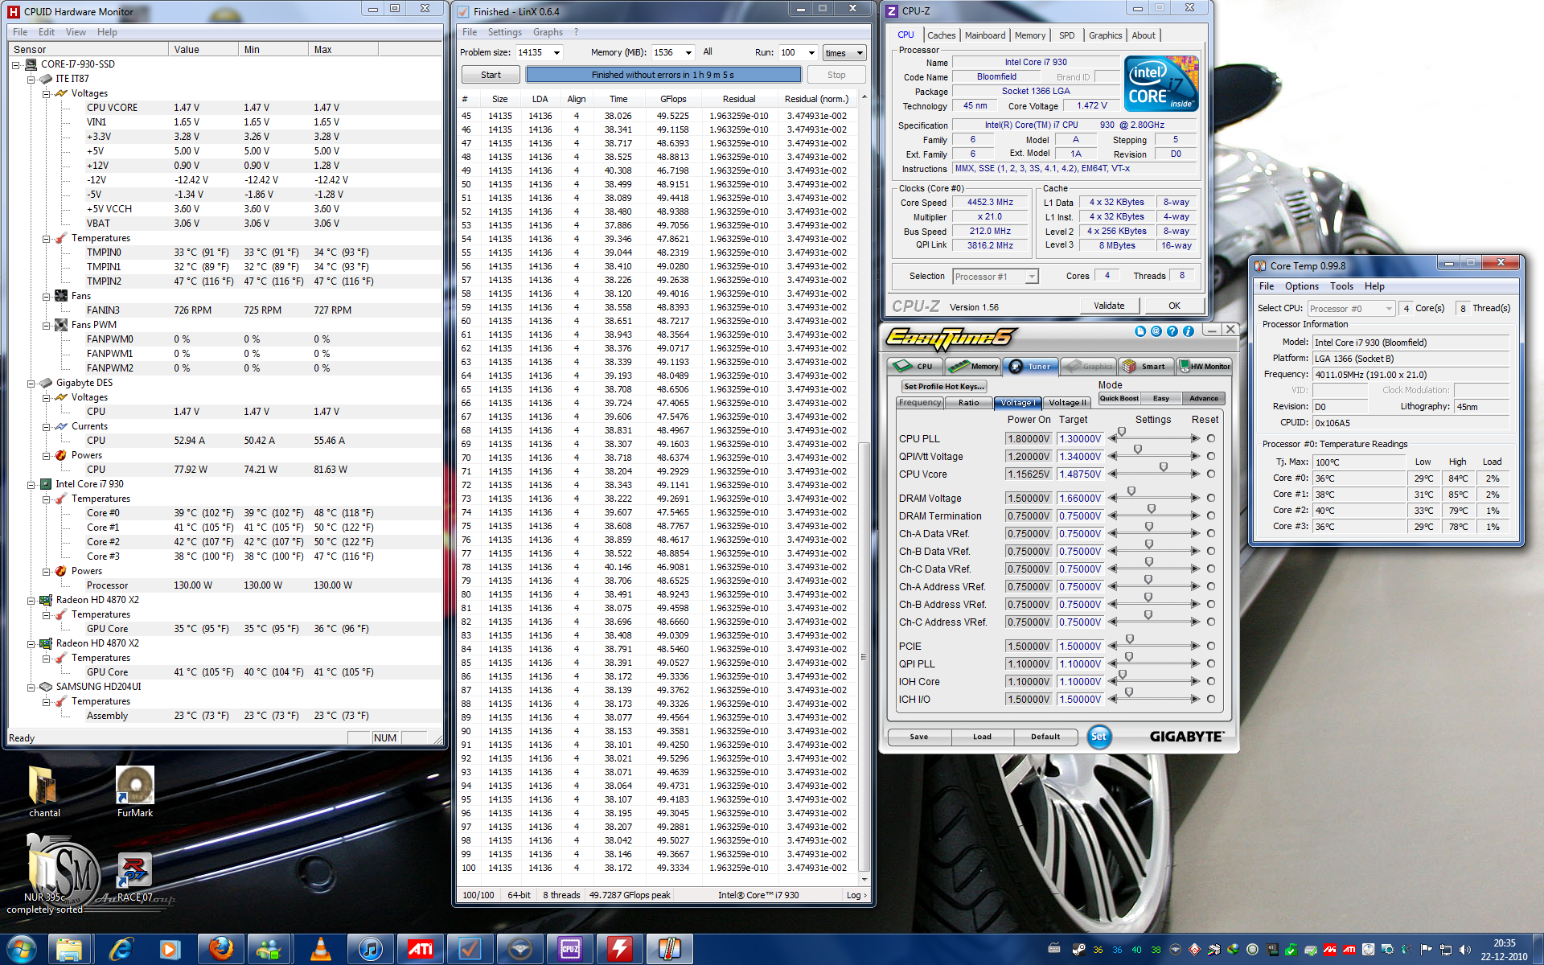Open the HW Monitor tab in EasyTune6
Image resolution: width=1544 pixels, height=965 pixels.
[x=1204, y=367]
